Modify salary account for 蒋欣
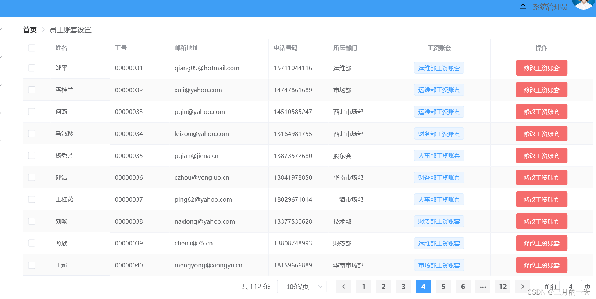Screen dimensions: 596x299 point(542,243)
